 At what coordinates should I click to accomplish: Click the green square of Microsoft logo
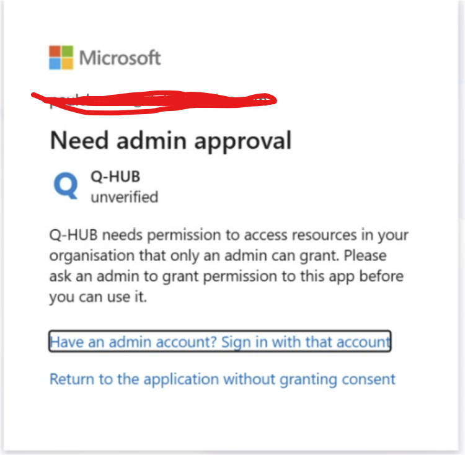(x=68, y=51)
